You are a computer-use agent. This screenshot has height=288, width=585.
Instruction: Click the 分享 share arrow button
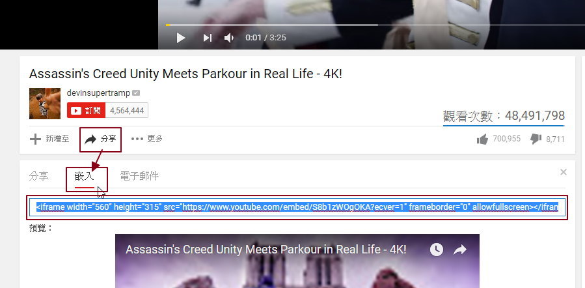100,139
